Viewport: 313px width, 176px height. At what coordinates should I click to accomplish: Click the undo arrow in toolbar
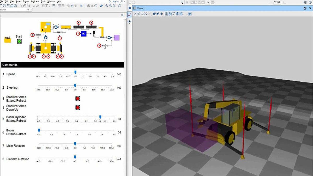(x=34, y=6)
